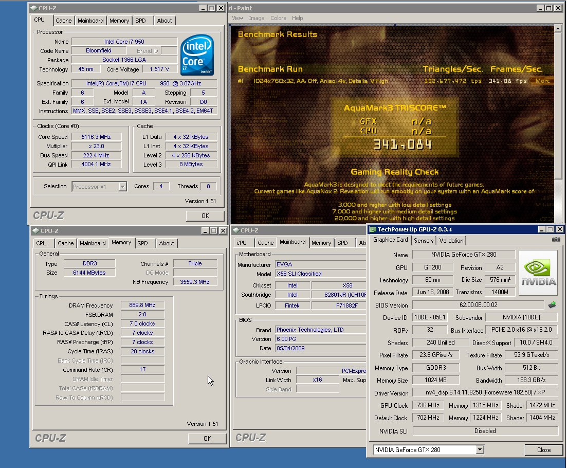Open the Colors menu in Paint
This screenshot has width=567, height=468.
click(x=278, y=18)
